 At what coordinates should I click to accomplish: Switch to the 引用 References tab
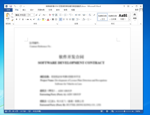click(50, 10)
